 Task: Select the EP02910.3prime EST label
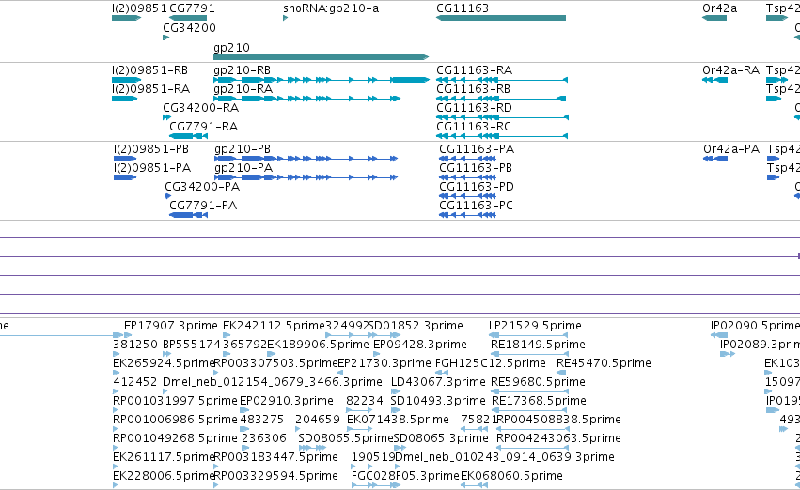coord(286,401)
